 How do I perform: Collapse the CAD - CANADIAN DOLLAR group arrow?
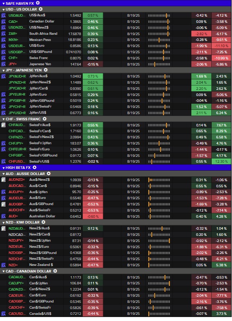click(3, 271)
